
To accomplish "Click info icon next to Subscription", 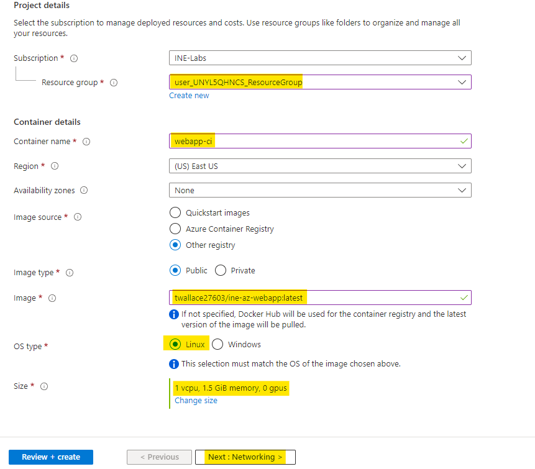I will [74, 58].
